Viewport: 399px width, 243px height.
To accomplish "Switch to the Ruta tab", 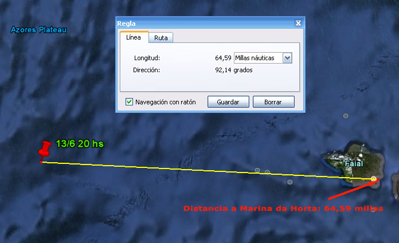I will (161, 38).
